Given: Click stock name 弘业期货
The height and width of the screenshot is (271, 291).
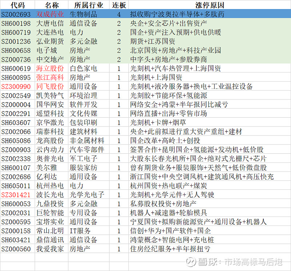Looking at the screenshot, I should (50, 41).
